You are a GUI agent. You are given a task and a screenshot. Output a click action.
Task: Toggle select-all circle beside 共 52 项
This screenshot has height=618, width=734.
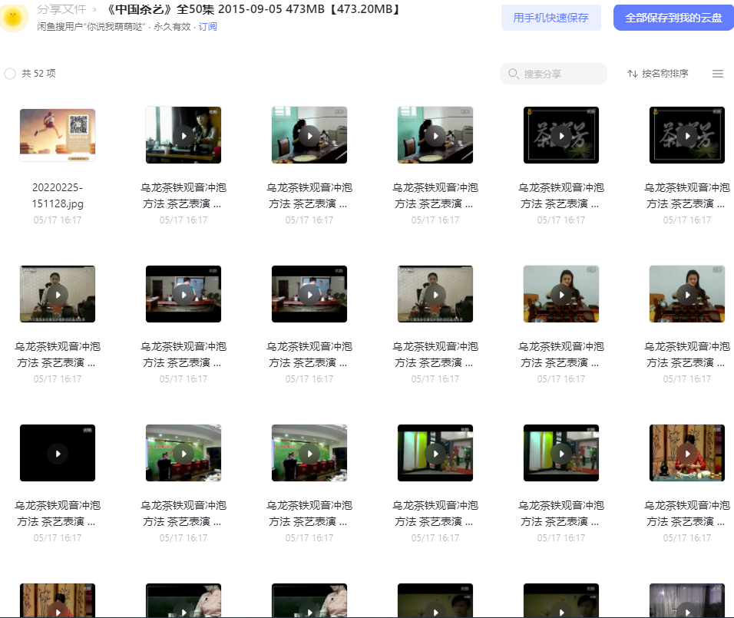tap(10, 74)
